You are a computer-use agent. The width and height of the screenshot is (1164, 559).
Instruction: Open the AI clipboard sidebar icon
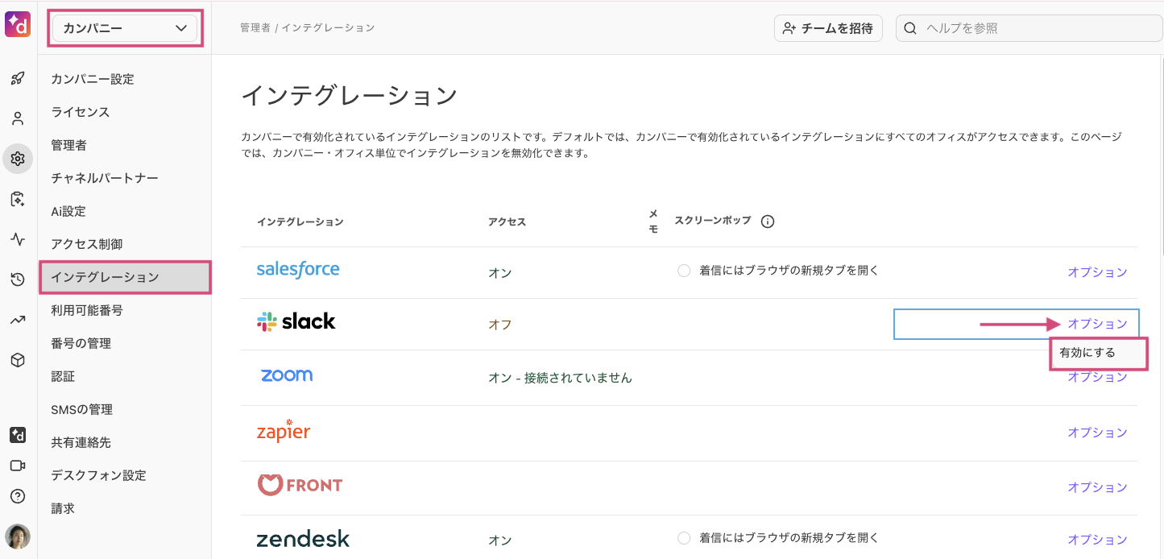18,199
